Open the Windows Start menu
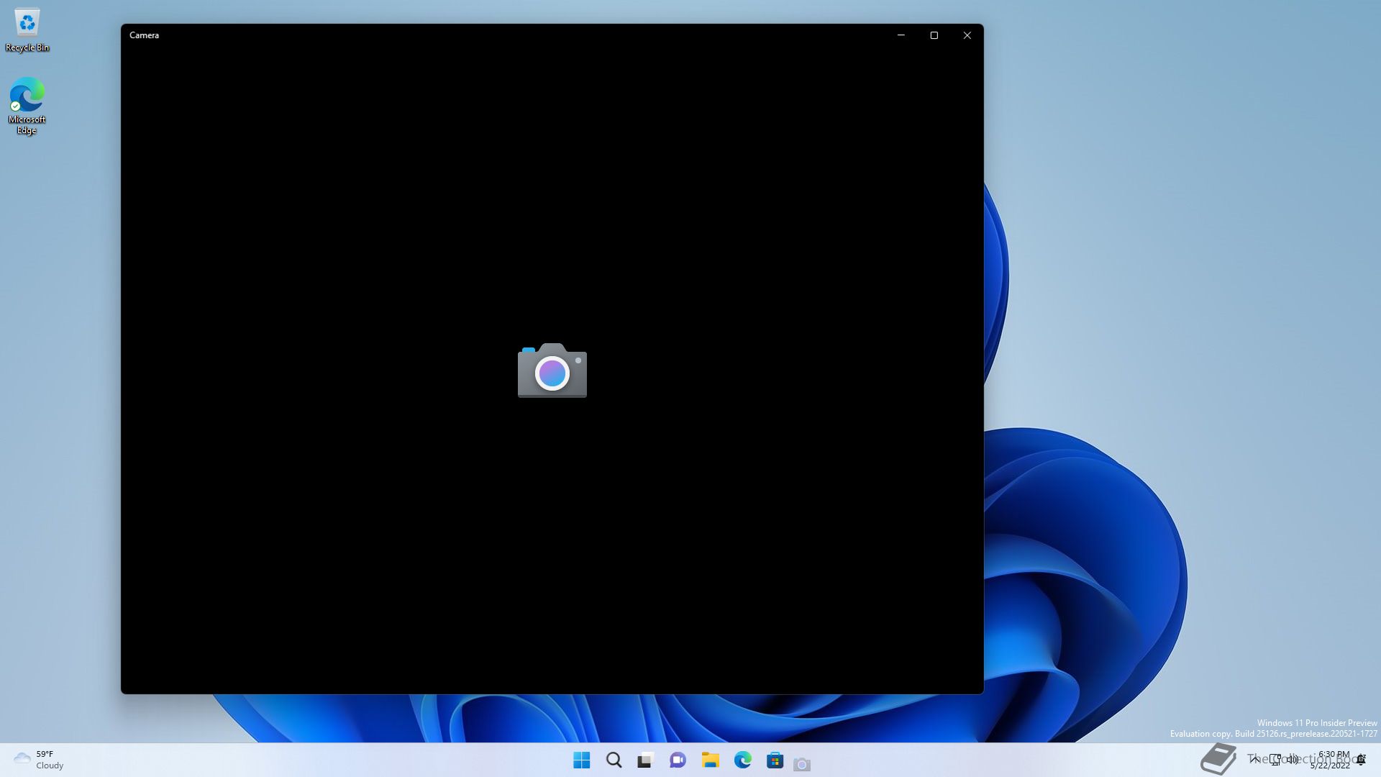 [x=581, y=760]
